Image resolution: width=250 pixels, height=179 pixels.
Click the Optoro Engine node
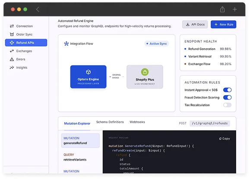coord(89,77)
